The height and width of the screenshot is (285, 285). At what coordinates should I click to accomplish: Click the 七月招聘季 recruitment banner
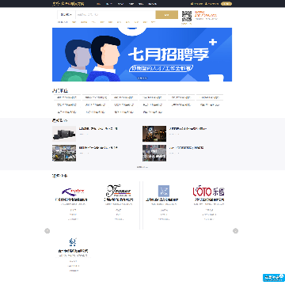pyautogui.click(x=142, y=55)
